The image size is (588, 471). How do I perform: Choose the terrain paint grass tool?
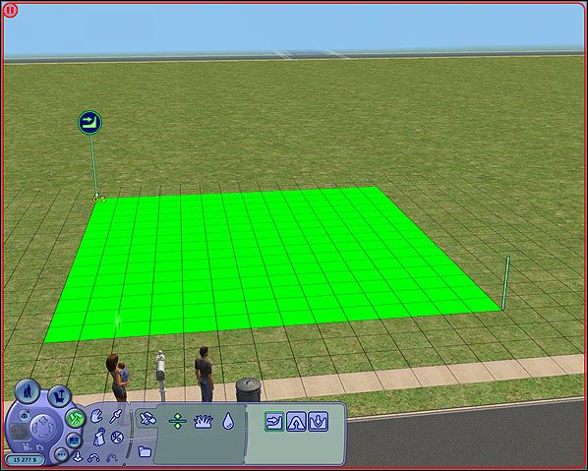pyautogui.click(x=204, y=422)
